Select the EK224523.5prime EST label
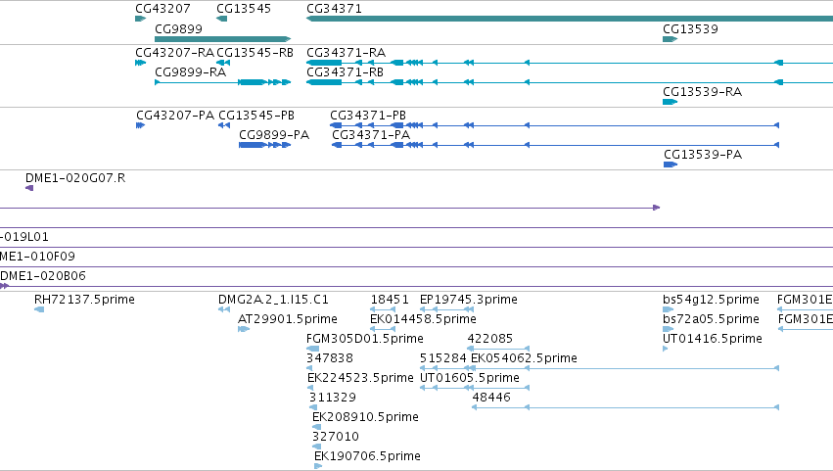 tap(360, 378)
